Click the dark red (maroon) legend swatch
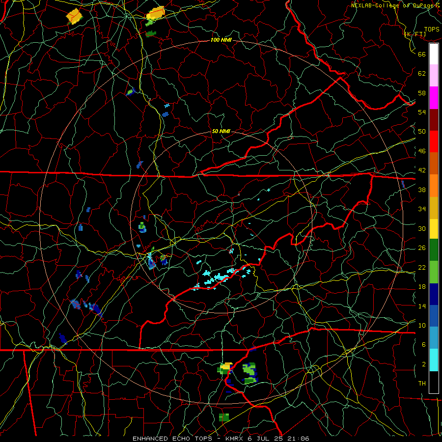The width and height of the screenshot is (442, 442). tap(434, 120)
